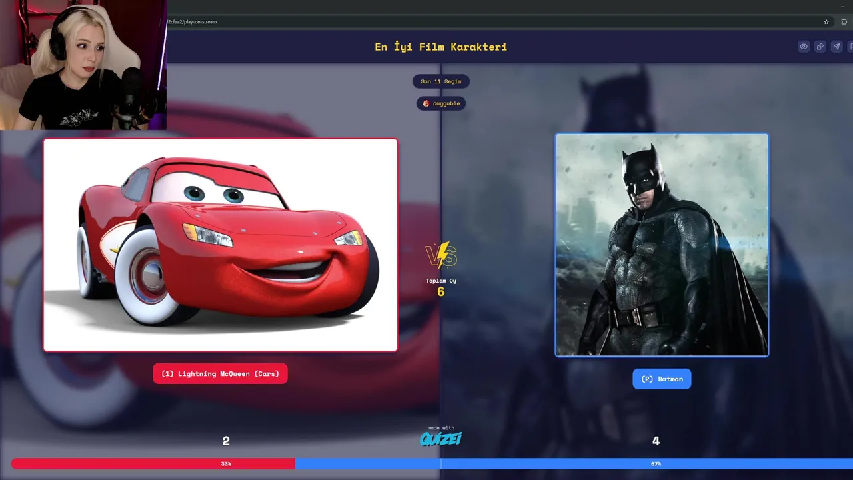Bookmark this page with the star icon

826,21
